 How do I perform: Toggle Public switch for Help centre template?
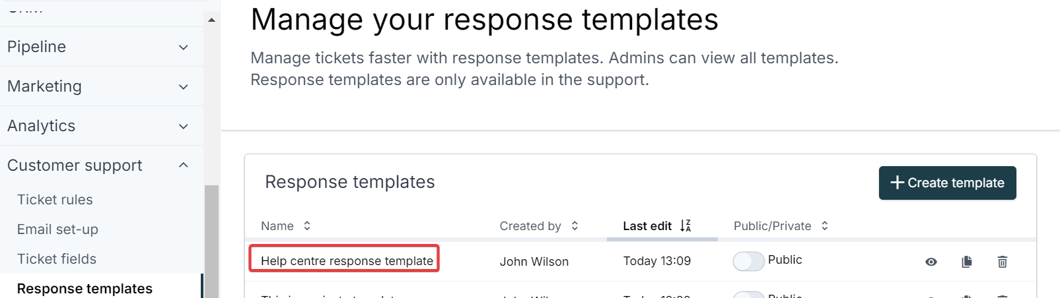click(748, 261)
